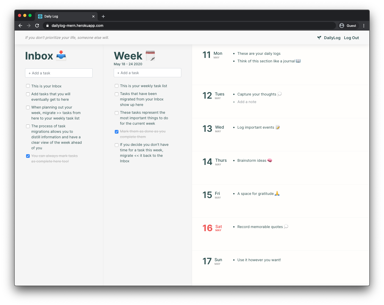Click the back navigation arrow icon
This screenshot has width=384, height=305.
20,26
